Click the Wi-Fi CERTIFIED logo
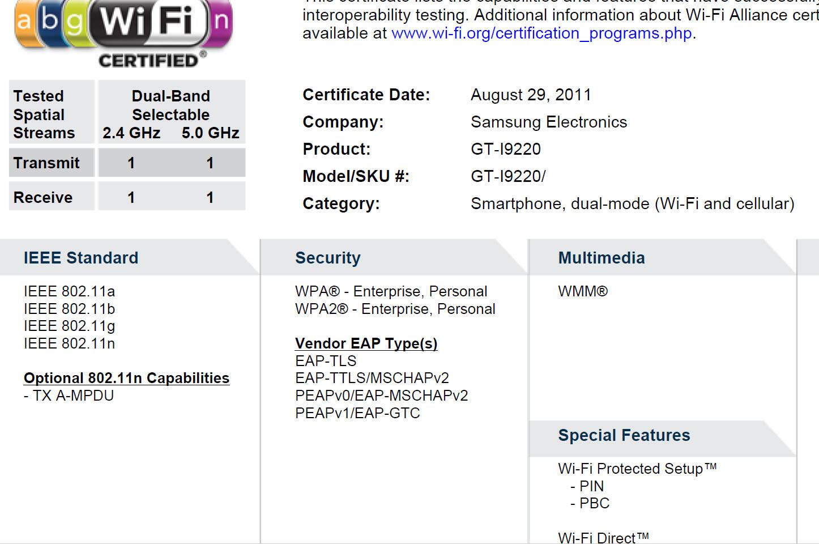819x544 pixels. click(123, 33)
